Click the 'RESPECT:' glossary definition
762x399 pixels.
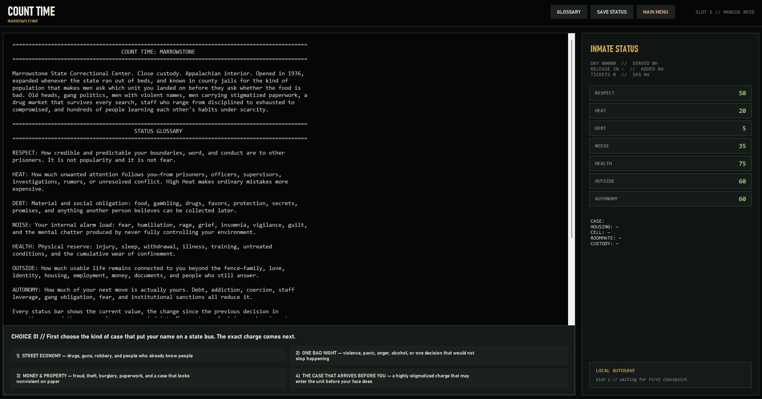tap(149, 156)
